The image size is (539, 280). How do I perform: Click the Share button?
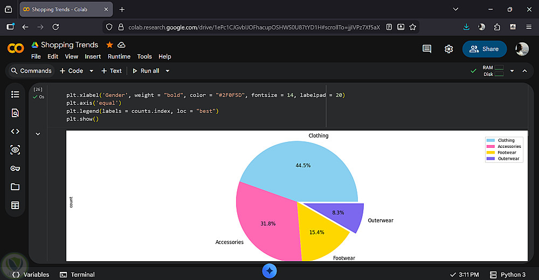coord(484,49)
